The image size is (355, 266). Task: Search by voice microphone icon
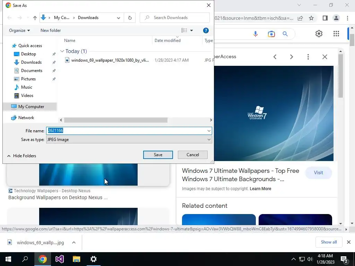256,34
